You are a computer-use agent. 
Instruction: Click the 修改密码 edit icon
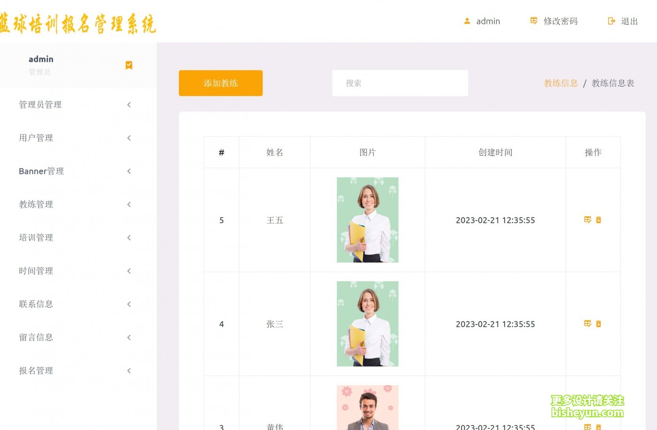coord(534,21)
